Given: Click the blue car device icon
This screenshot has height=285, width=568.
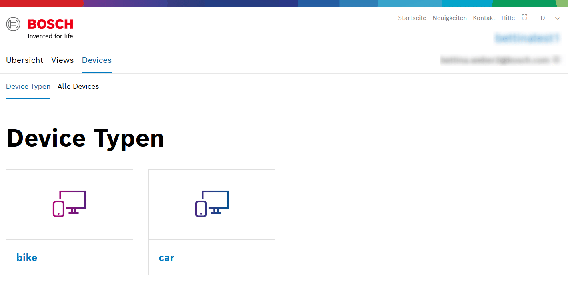Looking at the screenshot, I should [x=212, y=204].
